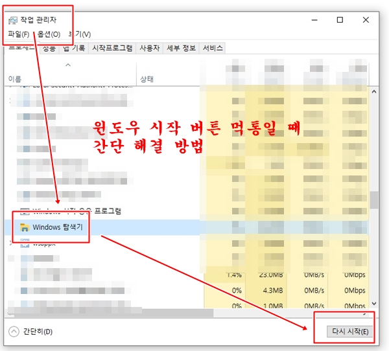Click the 간단히 circular chevron icon

coord(14,332)
